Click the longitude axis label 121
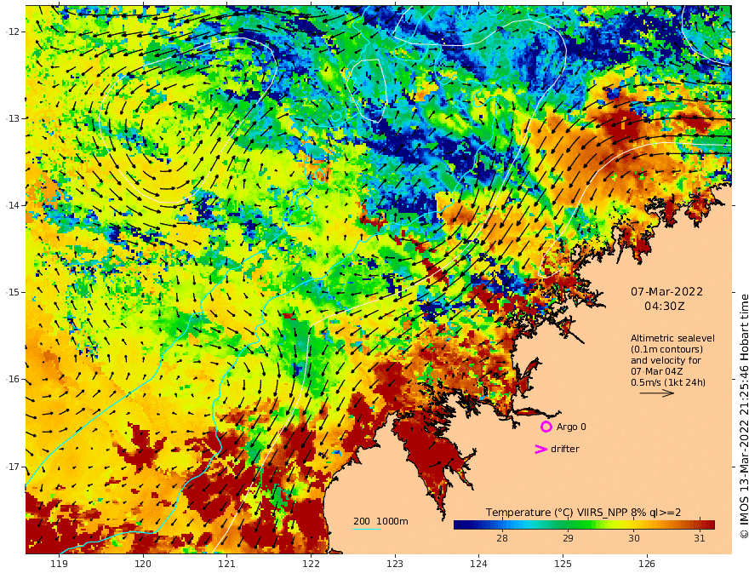This screenshot has height=579, width=749. [227, 564]
